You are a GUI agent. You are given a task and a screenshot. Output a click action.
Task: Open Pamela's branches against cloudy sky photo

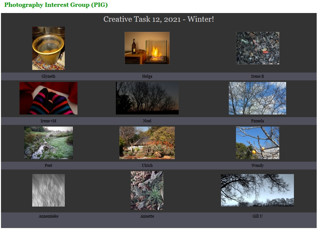pyautogui.click(x=257, y=98)
